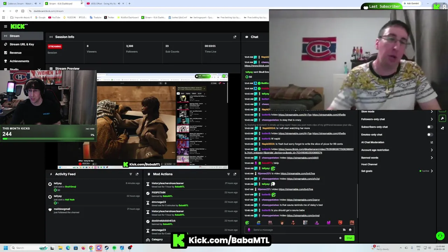The height and width of the screenshot is (252, 448).
Task: Open Spotify from the taskbar
Action: 114,248
